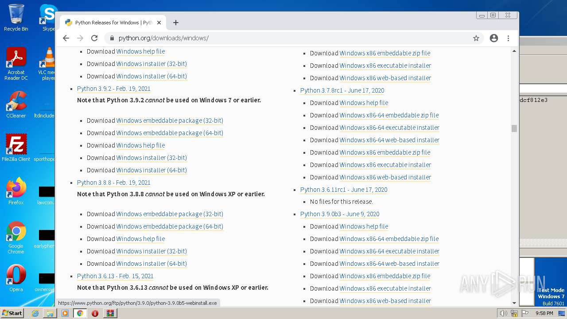Open the media player taskbar icon
Screen dimensions: 567x319
tap(65, 313)
